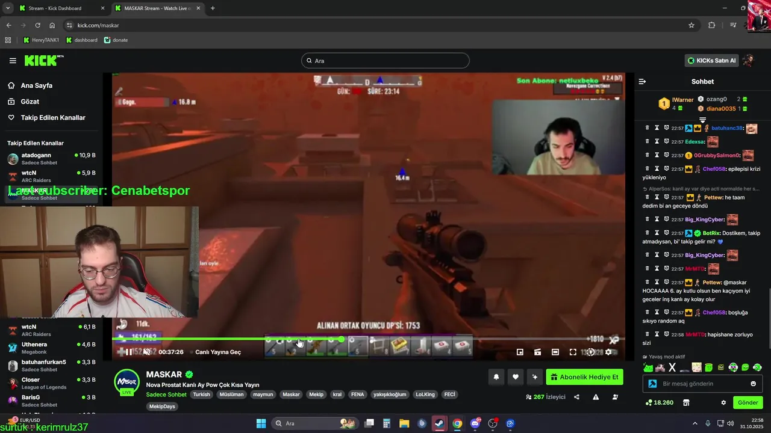Screen dimensions: 771x433
Task: Select the MekipDays tag
Action: [x=162, y=407]
